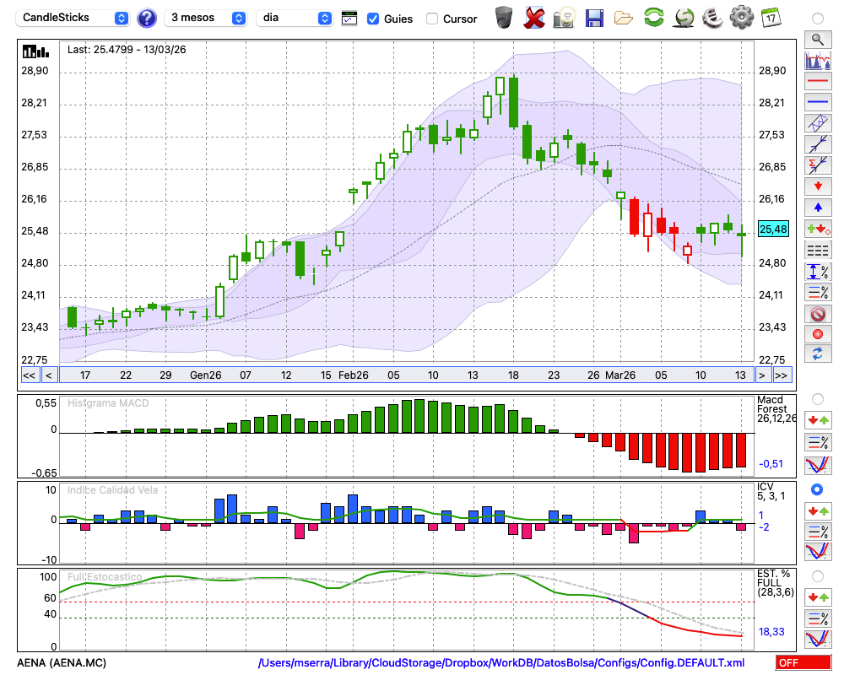Open the CandleSticks chart type dropdown
The width and height of the screenshot is (844, 675).
pos(74,18)
